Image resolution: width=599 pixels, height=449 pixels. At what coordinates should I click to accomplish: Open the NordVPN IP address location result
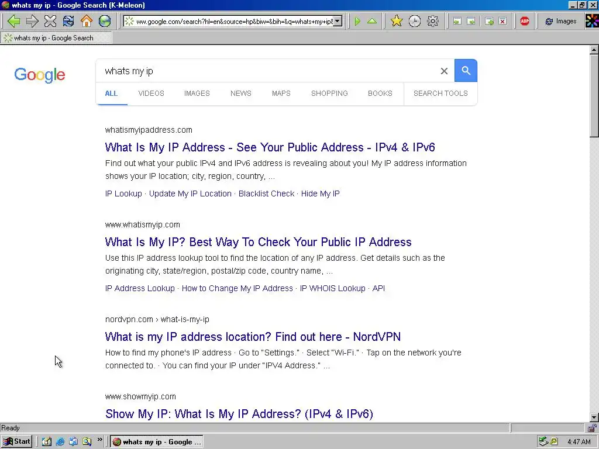click(253, 337)
